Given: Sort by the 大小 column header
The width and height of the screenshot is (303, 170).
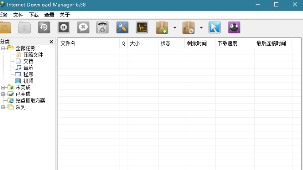Looking at the screenshot, I should tap(143, 43).
